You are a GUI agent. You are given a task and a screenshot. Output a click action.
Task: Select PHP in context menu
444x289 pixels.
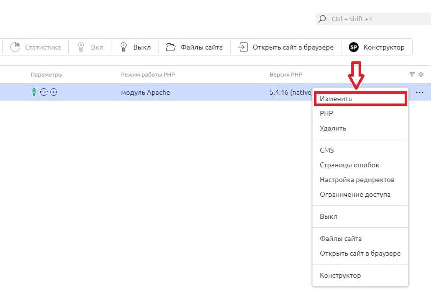(x=360, y=113)
